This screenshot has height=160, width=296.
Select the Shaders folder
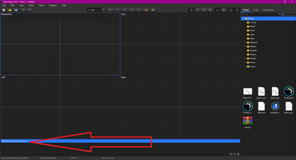253,59
